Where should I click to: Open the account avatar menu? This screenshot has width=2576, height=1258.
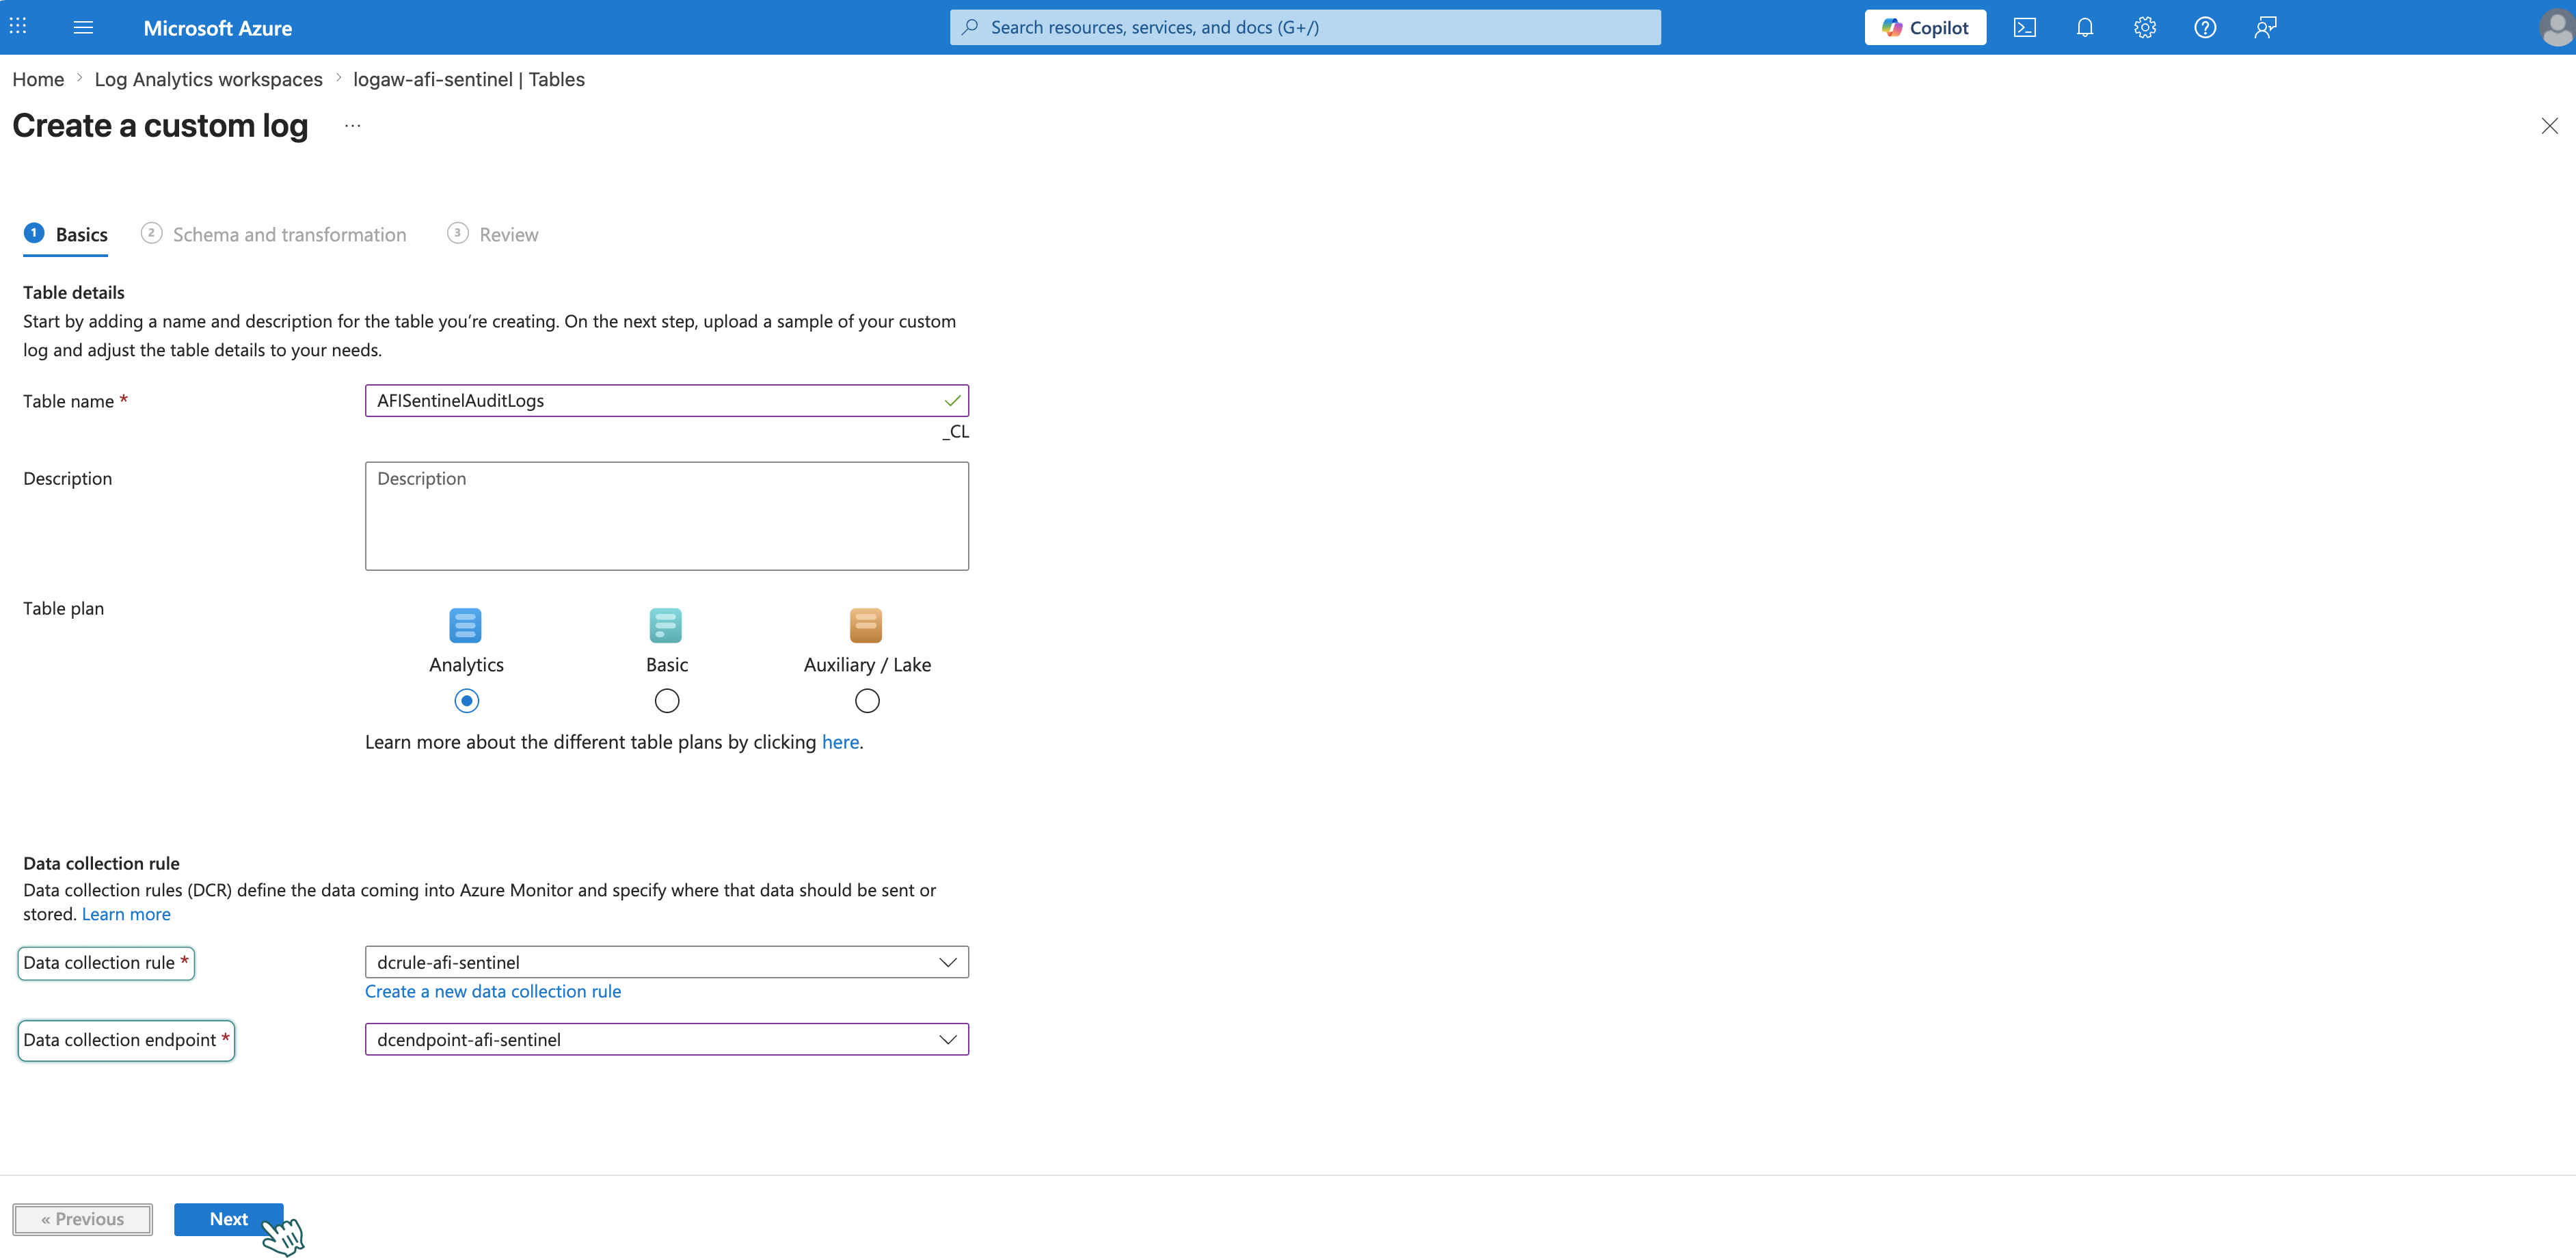(x=2556, y=27)
